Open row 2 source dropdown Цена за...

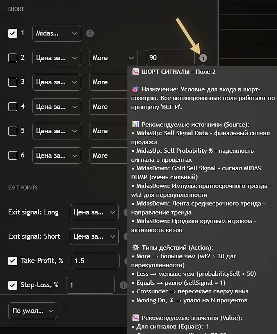coord(57,58)
